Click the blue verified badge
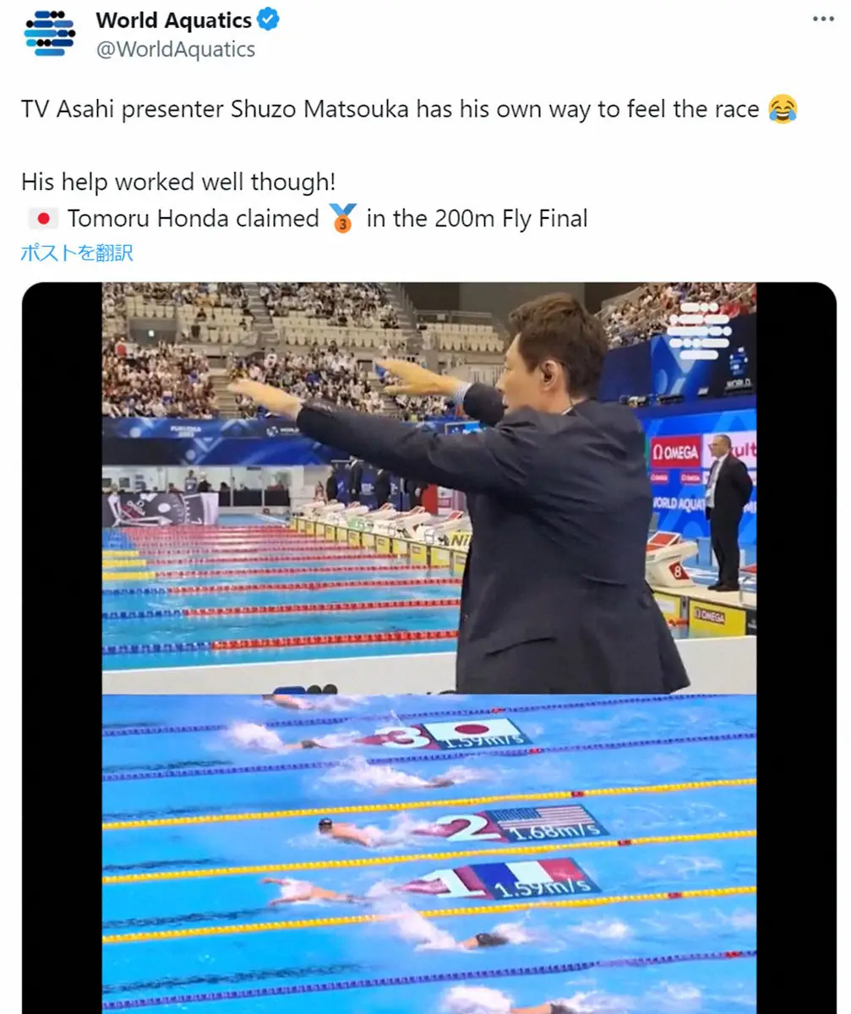This screenshot has width=851, height=1014. [x=269, y=19]
